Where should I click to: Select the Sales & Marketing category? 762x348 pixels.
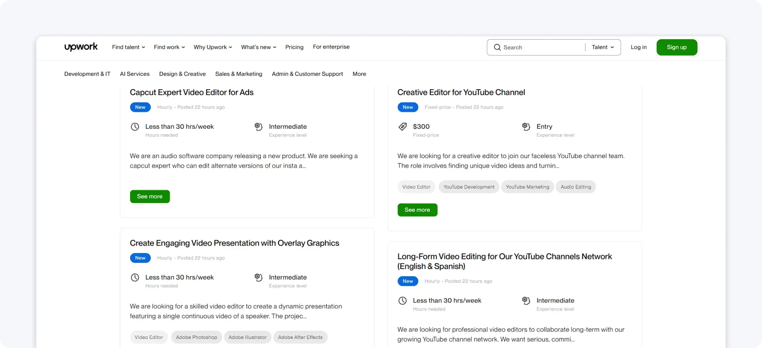239,74
